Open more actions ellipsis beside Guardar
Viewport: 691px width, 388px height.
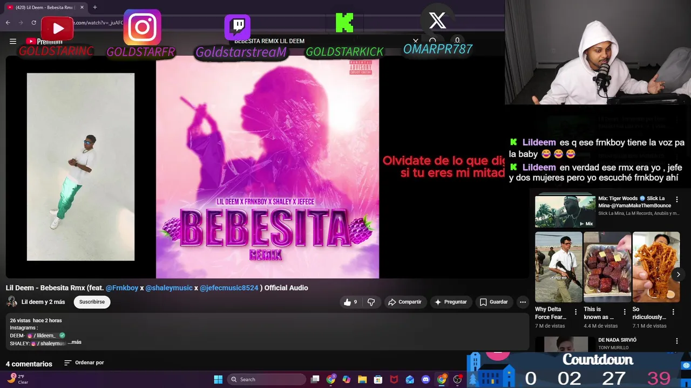pyautogui.click(x=523, y=302)
